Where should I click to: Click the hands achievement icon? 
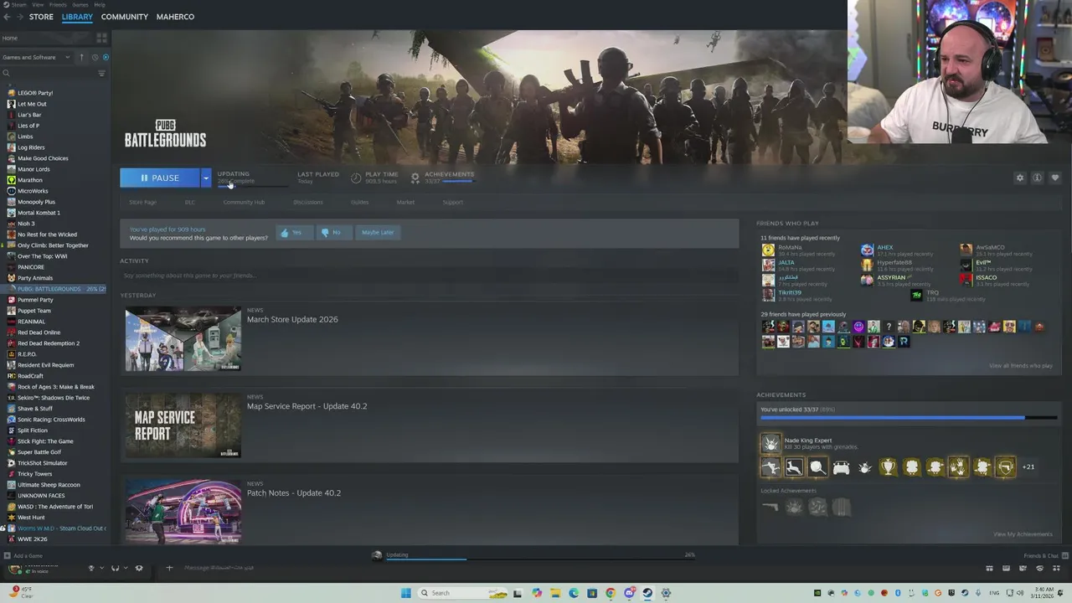tap(958, 467)
